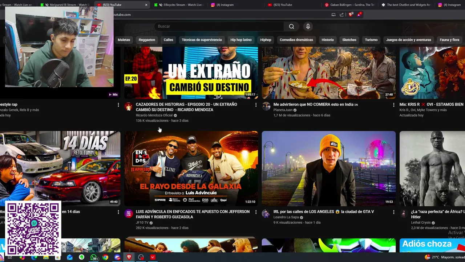Click the search magnifier button
The width and height of the screenshot is (465, 262).
(291, 26)
